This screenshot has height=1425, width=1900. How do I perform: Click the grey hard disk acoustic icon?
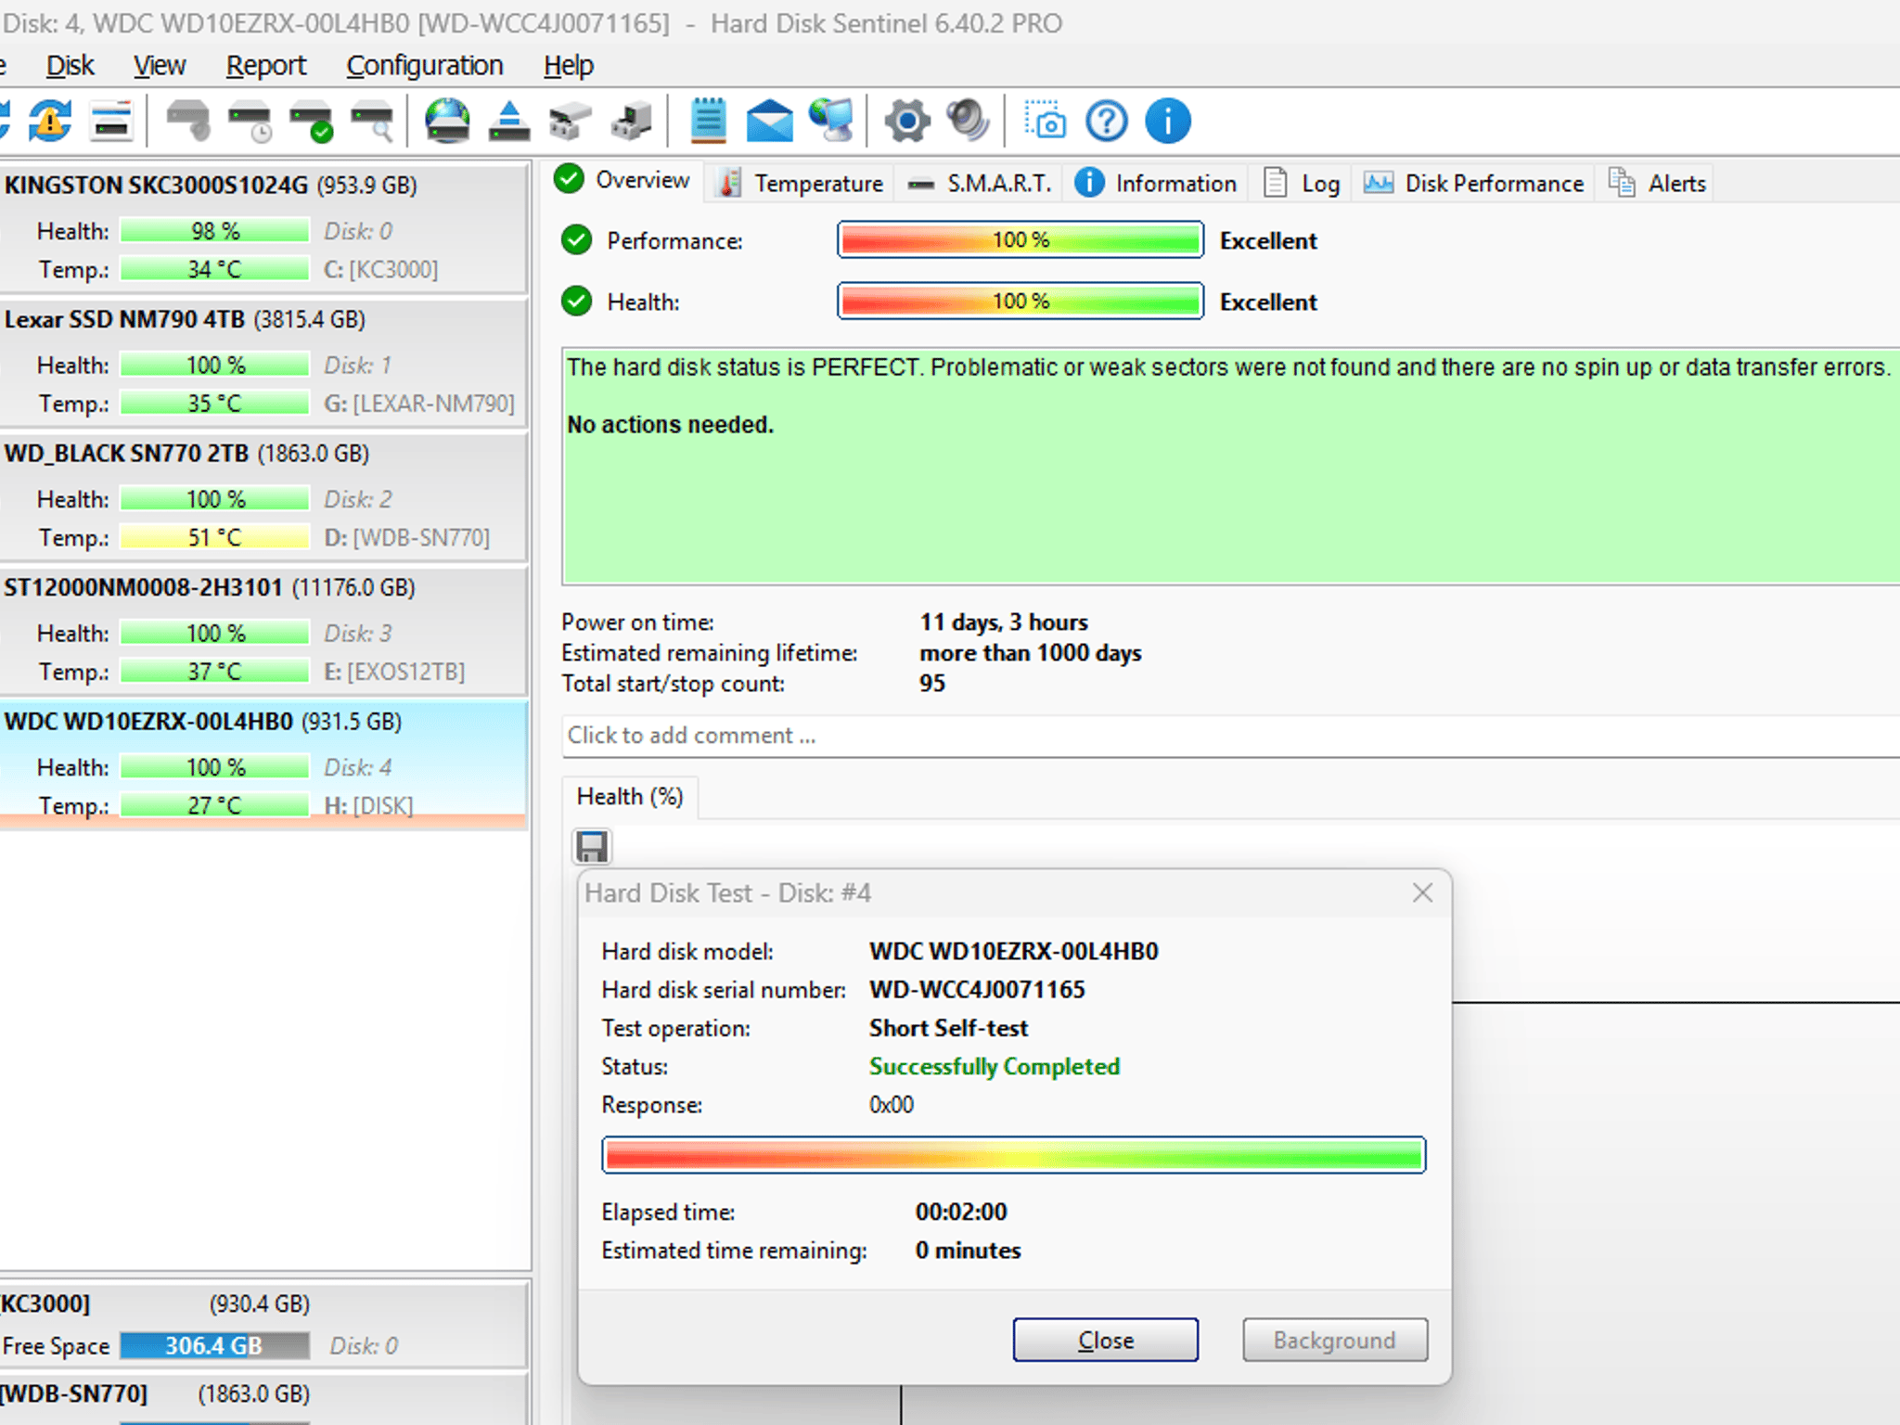pyautogui.click(x=187, y=122)
